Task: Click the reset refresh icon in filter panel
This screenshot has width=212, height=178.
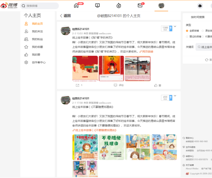Action: (x=207, y=60)
